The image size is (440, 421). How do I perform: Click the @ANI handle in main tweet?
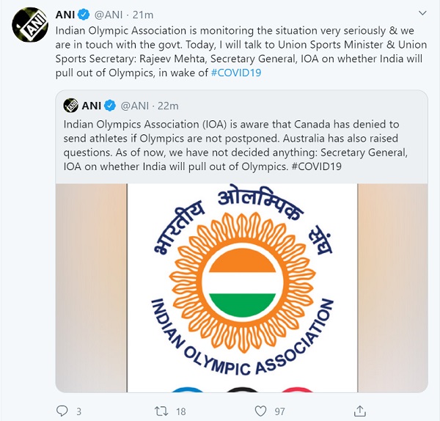pyautogui.click(x=109, y=15)
